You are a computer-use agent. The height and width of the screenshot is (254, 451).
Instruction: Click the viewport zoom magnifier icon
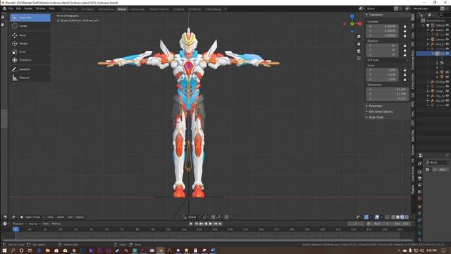coord(359,37)
